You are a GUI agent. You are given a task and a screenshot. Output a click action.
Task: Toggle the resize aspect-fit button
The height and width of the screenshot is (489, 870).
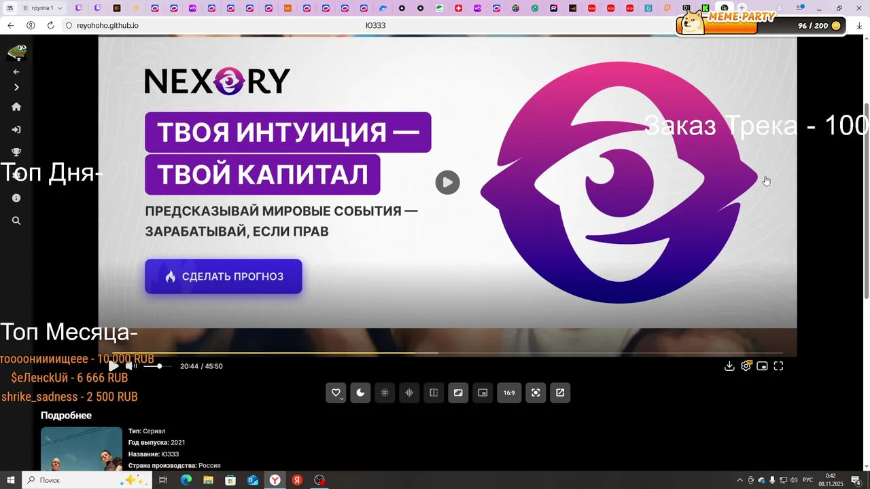458,393
